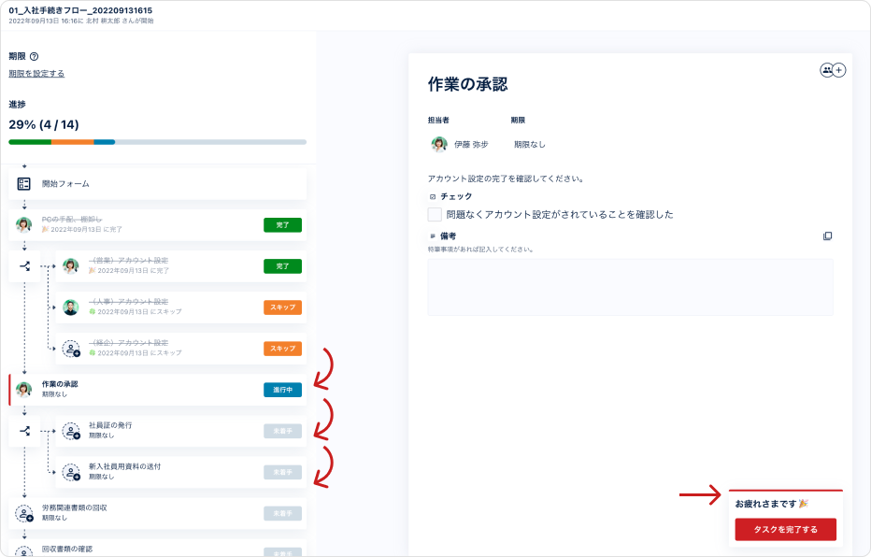This screenshot has height=557, width=871.
Task: Check 問題なくアカウント設定がされていることを確認した checkbox
Action: click(435, 214)
